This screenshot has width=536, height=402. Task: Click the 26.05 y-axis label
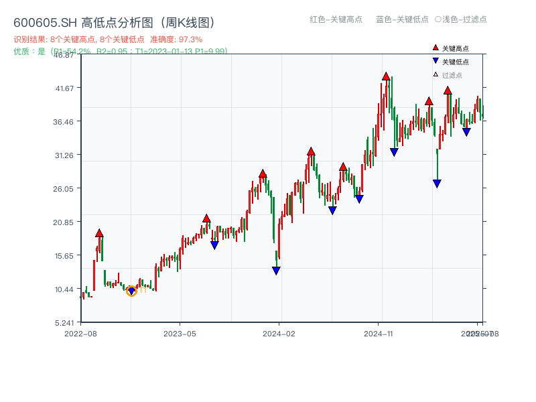[63, 189]
